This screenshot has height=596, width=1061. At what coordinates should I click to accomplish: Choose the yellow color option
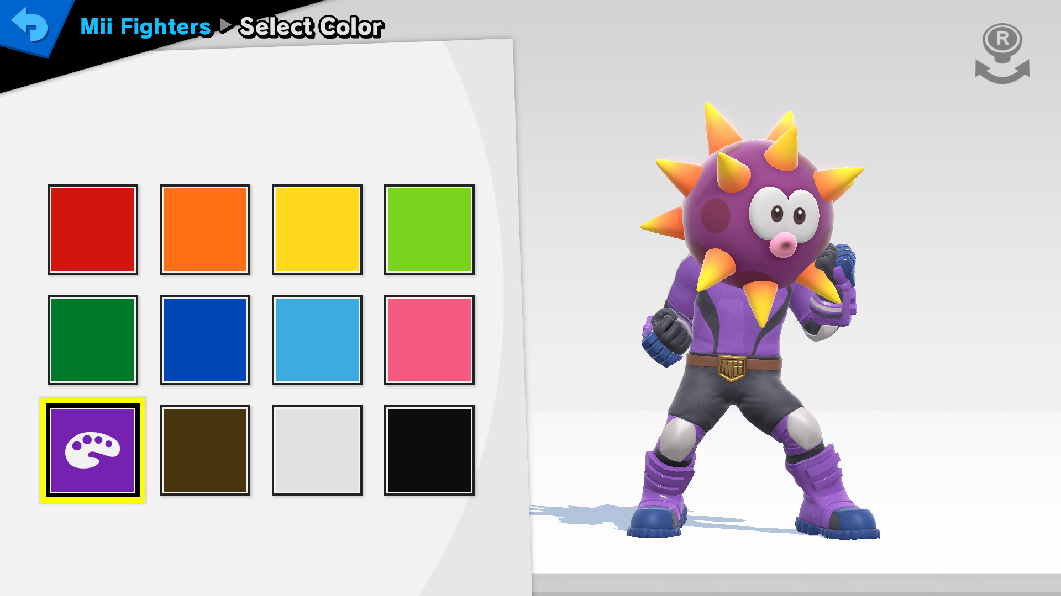coord(318,228)
